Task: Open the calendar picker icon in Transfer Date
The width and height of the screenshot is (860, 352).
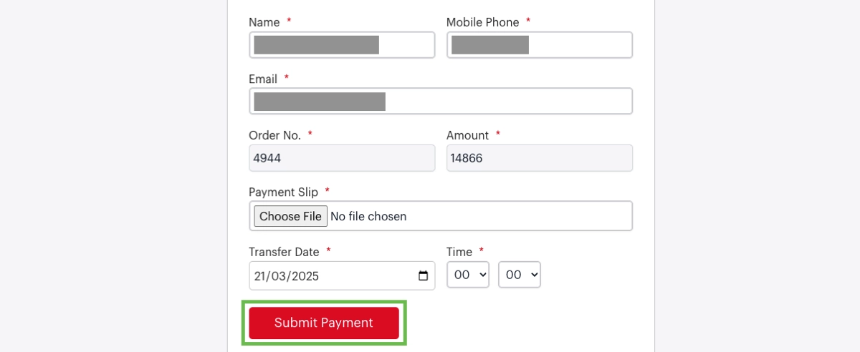Action: [x=423, y=276]
